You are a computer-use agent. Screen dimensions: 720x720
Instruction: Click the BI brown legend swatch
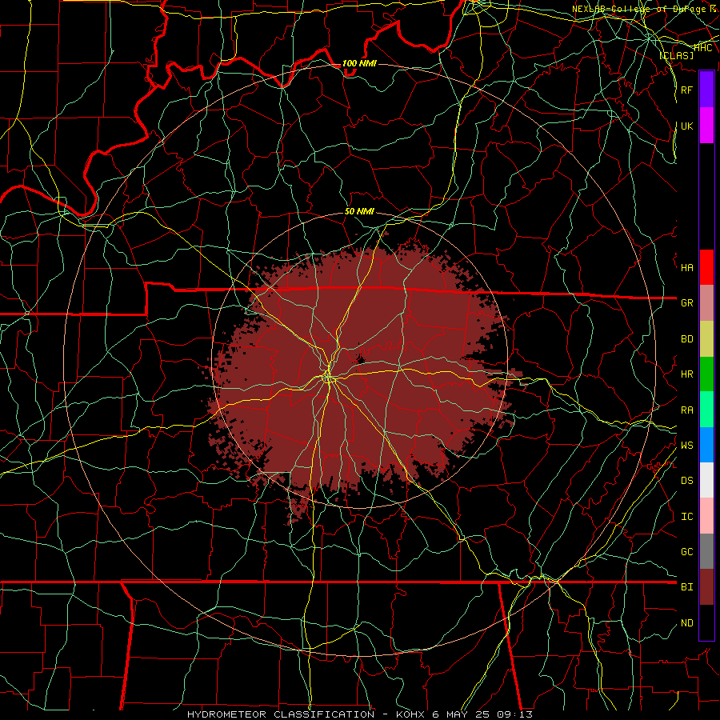pos(706,587)
